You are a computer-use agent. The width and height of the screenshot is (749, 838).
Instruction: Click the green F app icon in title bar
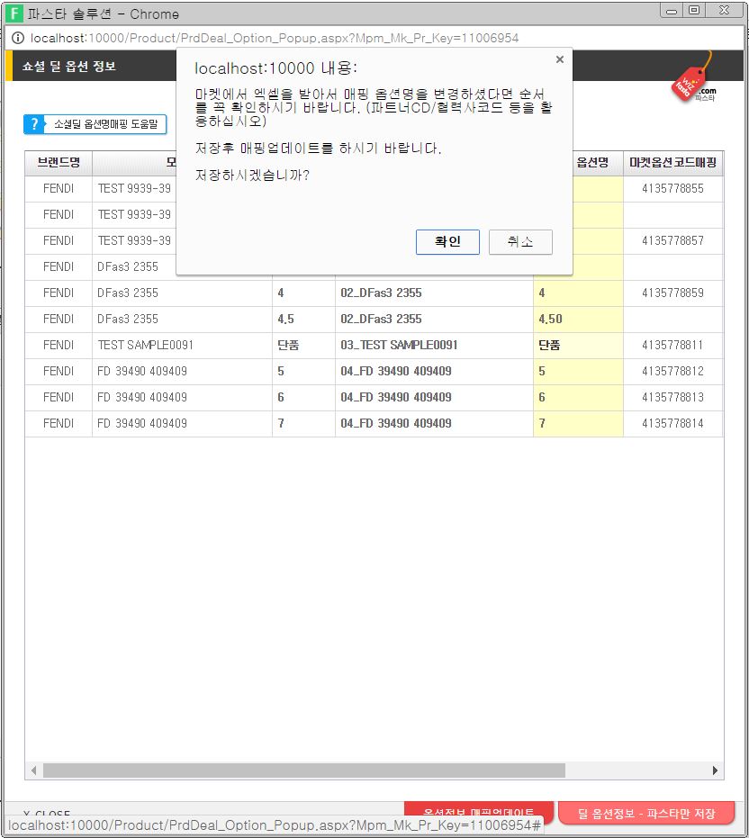tap(14, 14)
